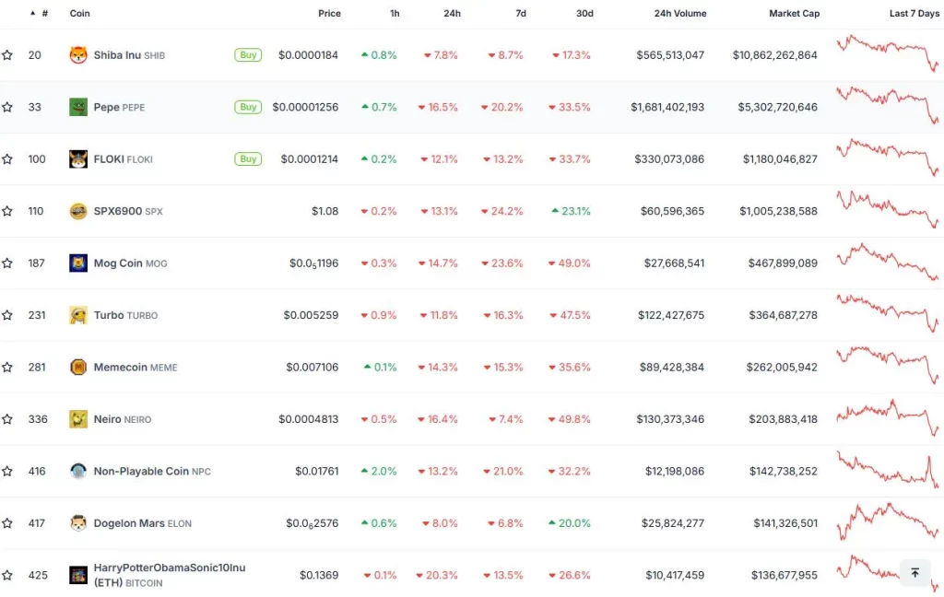Click the Mog Coin logo

[78, 263]
